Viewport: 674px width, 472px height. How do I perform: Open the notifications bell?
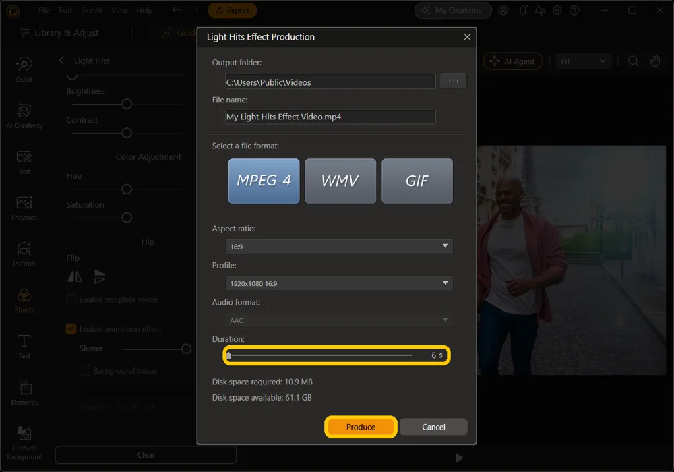click(523, 10)
